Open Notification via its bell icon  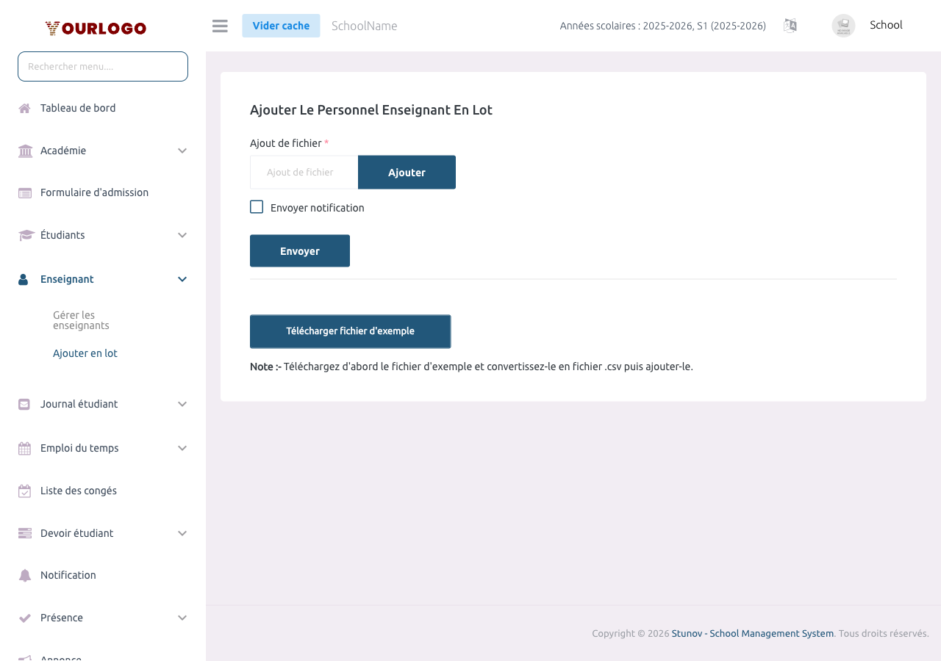(24, 574)
